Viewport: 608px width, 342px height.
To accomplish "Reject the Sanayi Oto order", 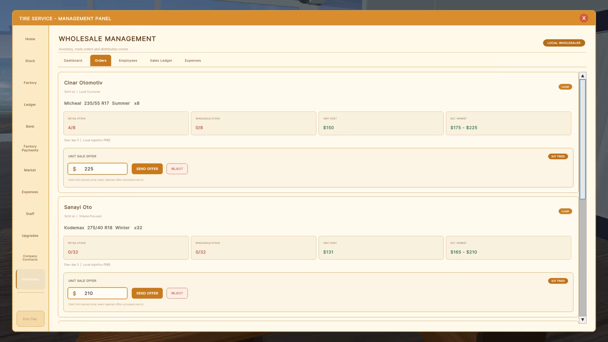I will (177, 293).
